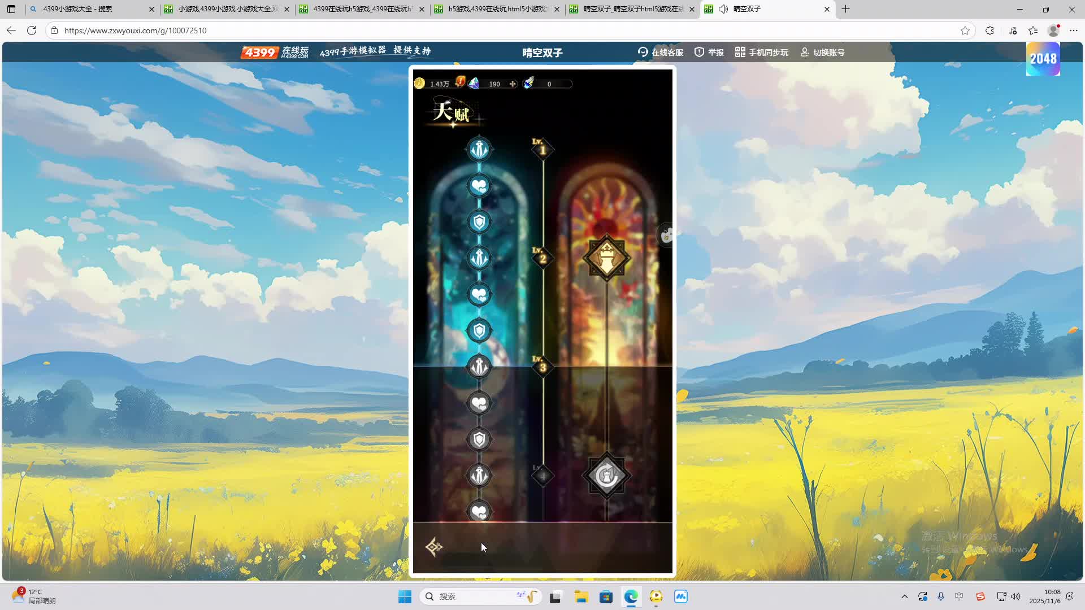Add gems with the plus button
The width and height of the screenshot is (1085, 610).
click(513, 84)
